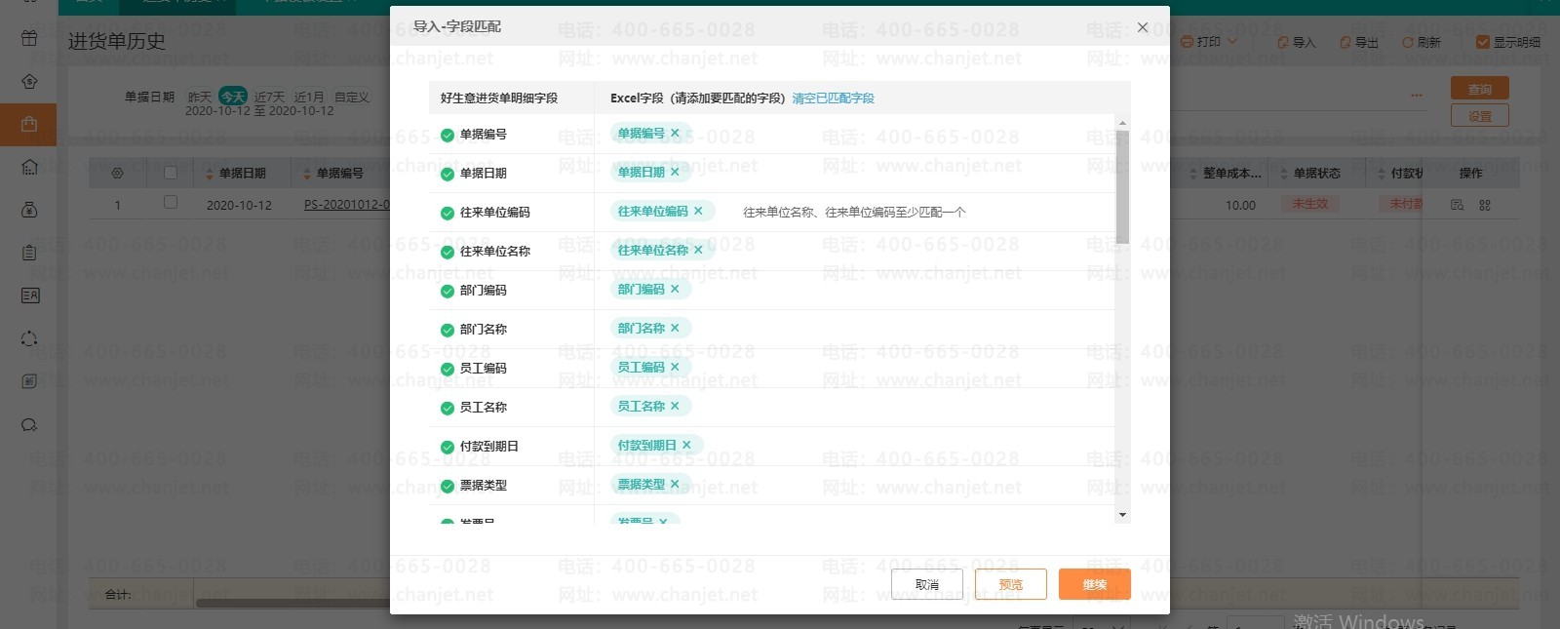1560x629 pixels.
Task: Select the 近7天 date filter
Action: (x=269, y=98)
